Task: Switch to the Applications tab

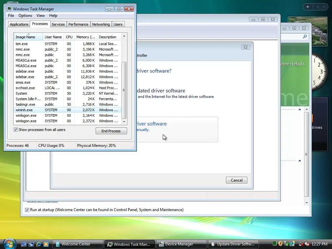Action: 19,24
